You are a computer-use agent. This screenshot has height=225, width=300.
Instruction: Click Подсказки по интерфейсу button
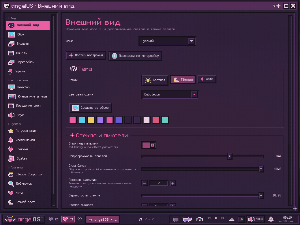click(135, 56)
